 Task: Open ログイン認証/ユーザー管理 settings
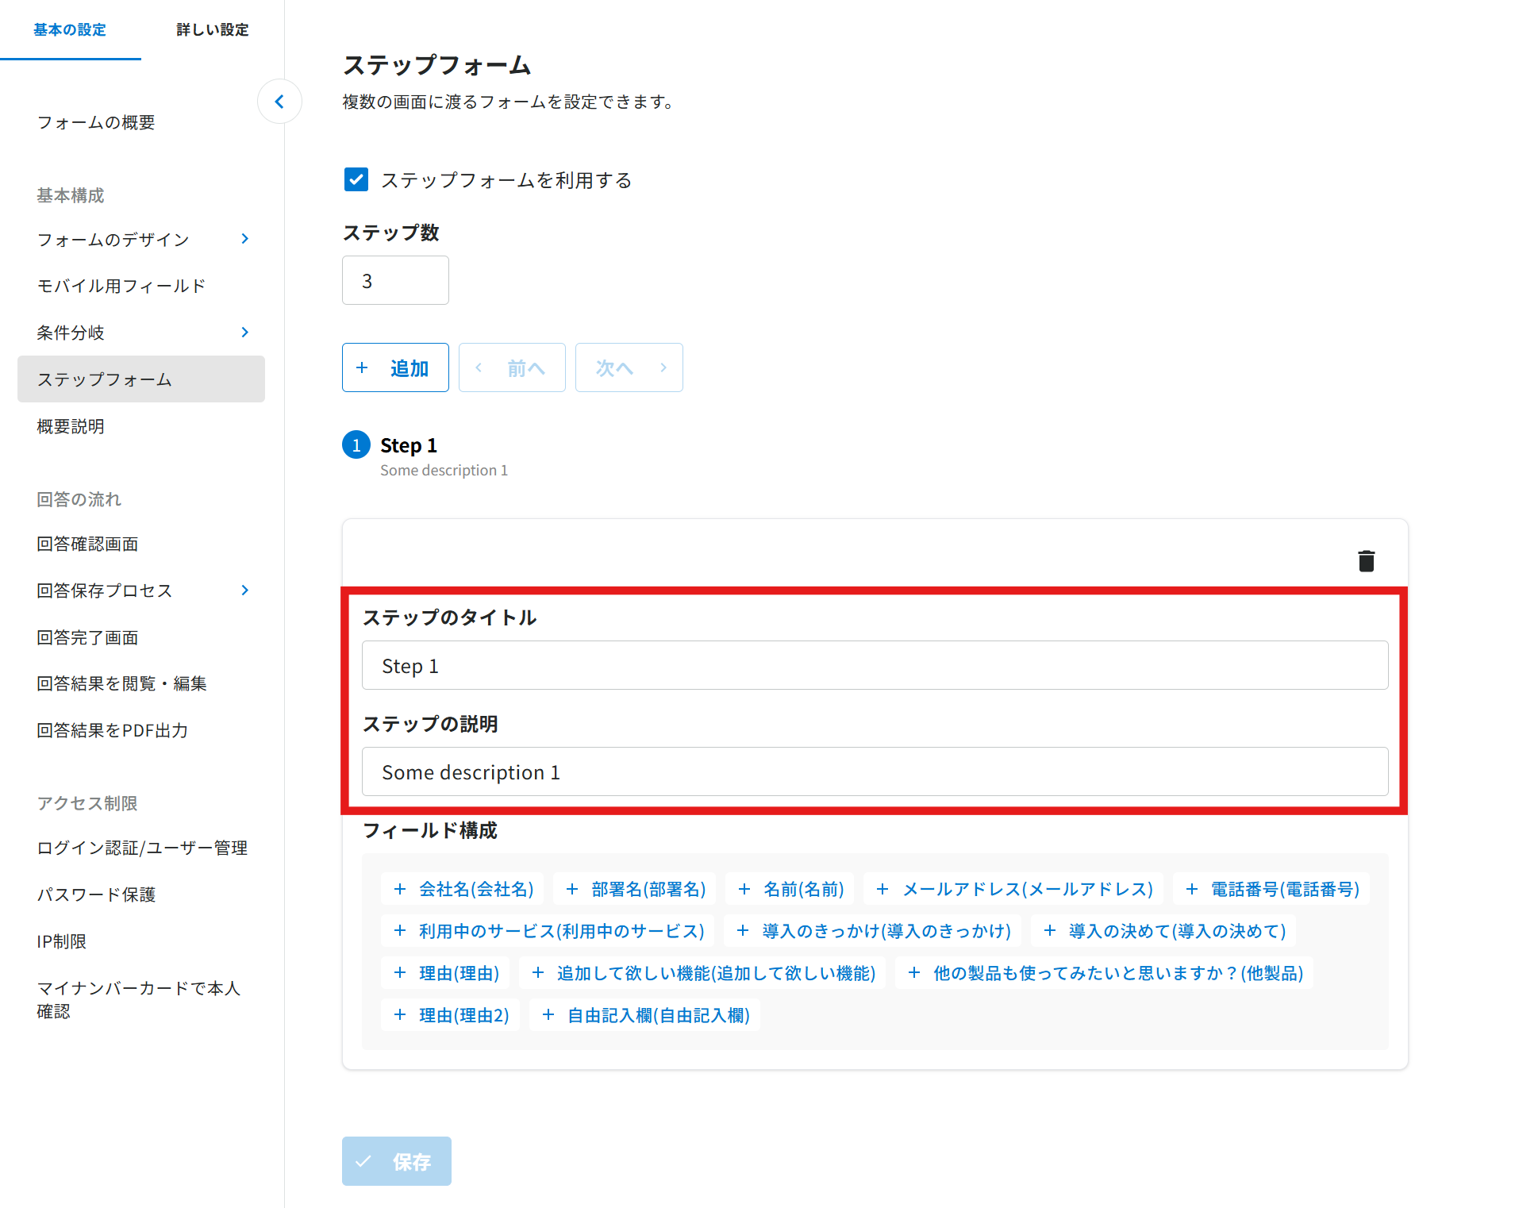click(x=142, y=848)
